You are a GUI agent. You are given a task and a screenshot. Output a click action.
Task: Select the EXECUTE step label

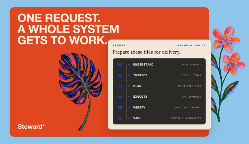click(140, 97)
